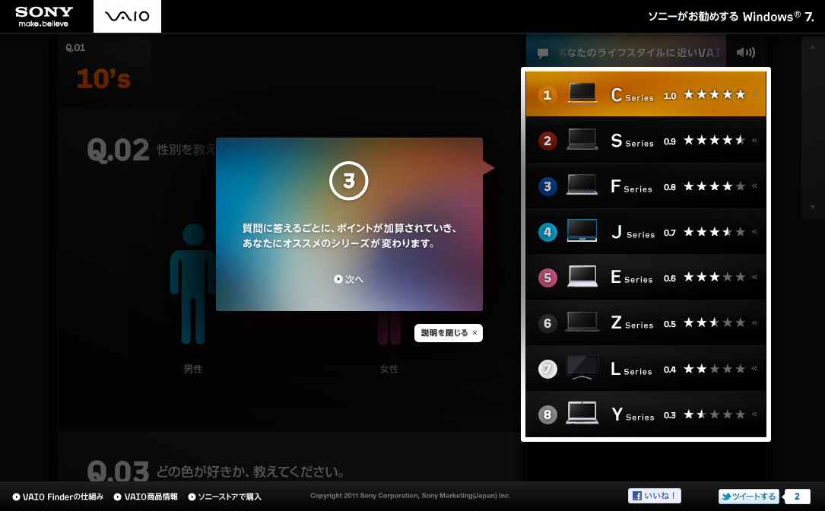Click the ツイートする tweet button
Screen dimensions: 825x511
coord(749,497)
